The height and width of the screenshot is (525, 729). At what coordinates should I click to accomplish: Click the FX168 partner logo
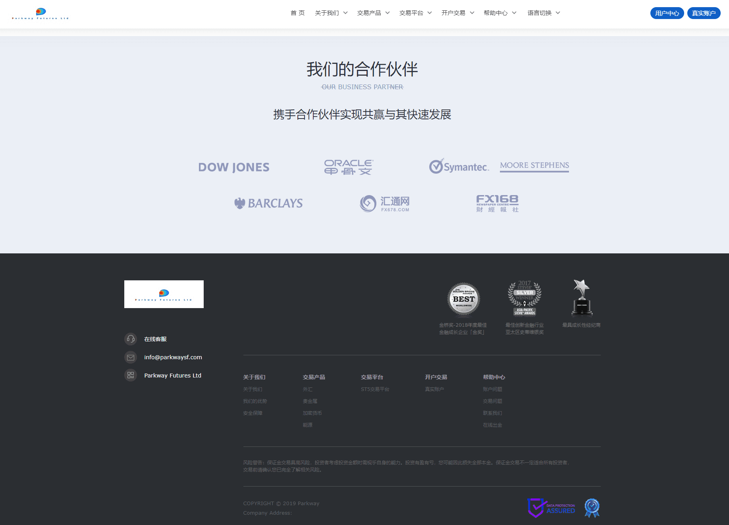coord(498,203)
